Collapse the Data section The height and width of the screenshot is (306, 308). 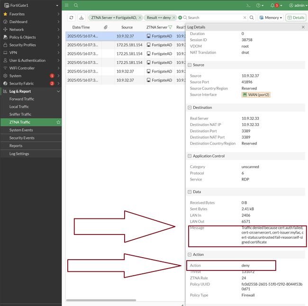(190, 192)
